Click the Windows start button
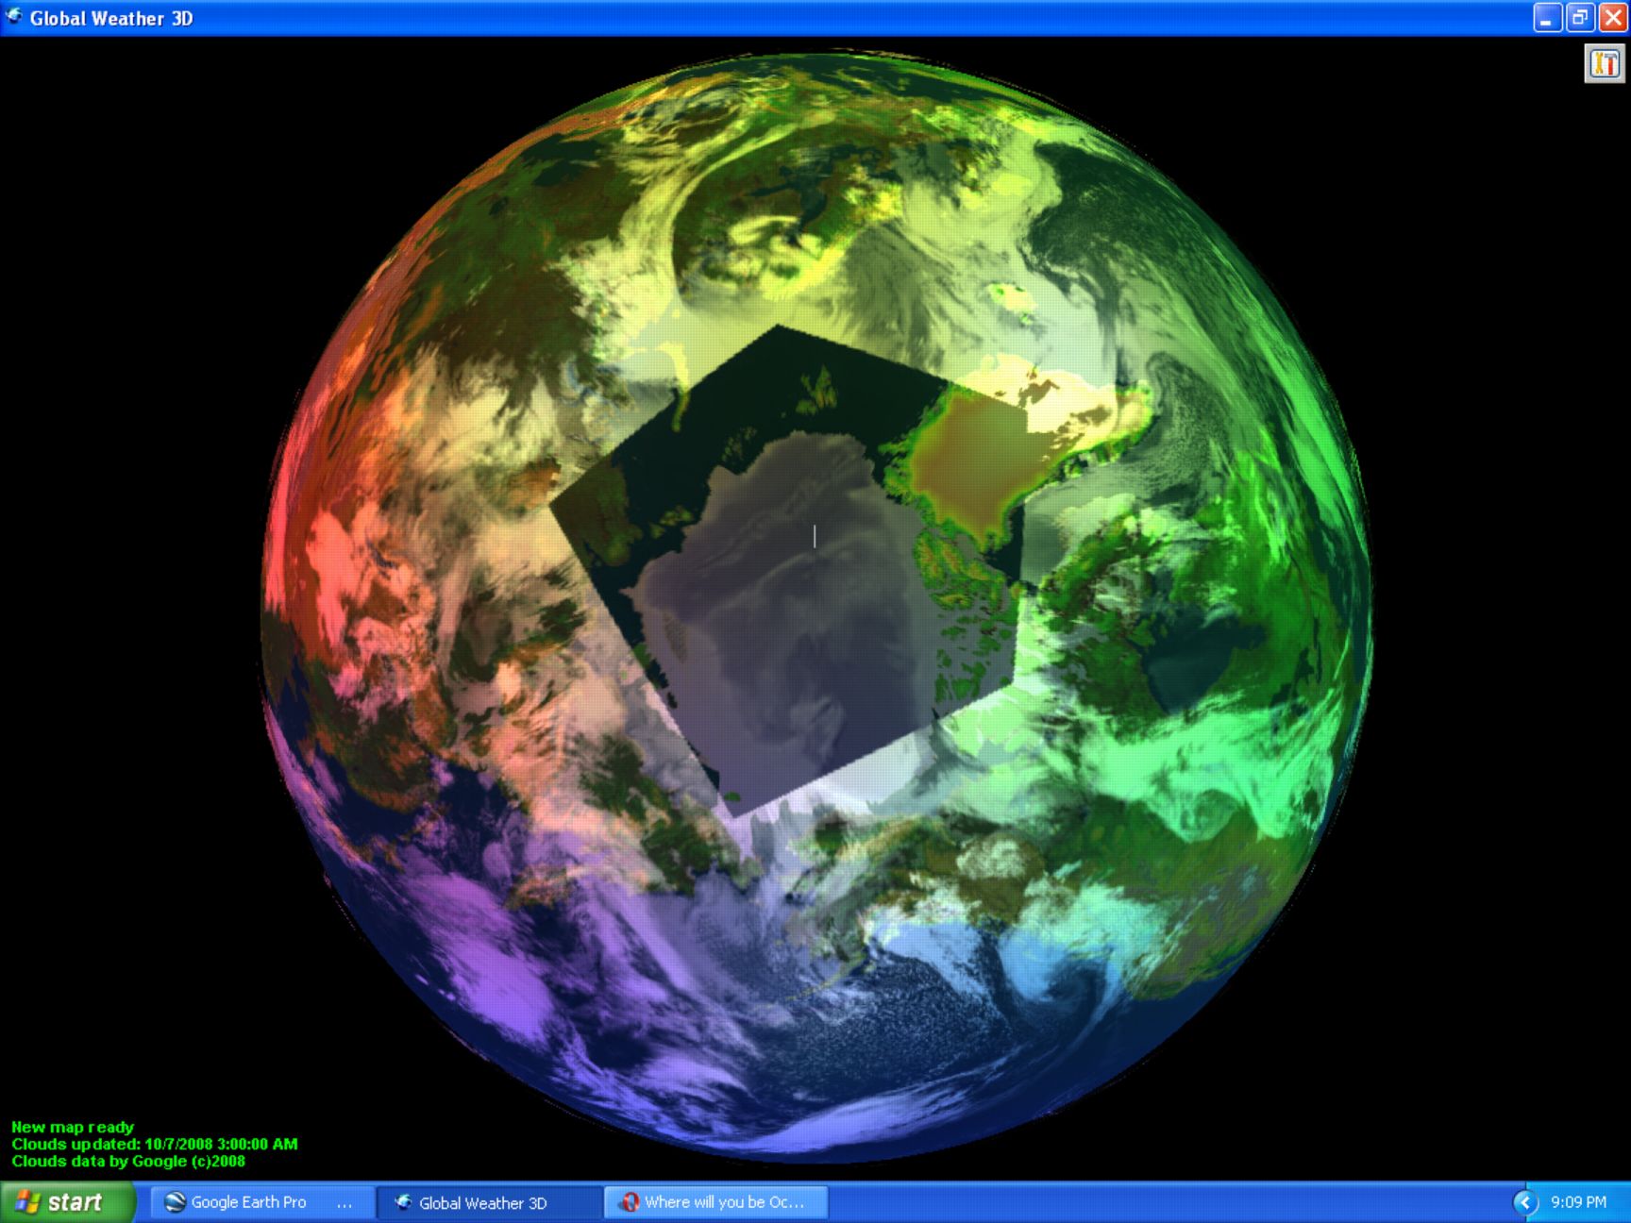Viewport: 1631px width, 1223px height. (x=67, y=1202)
